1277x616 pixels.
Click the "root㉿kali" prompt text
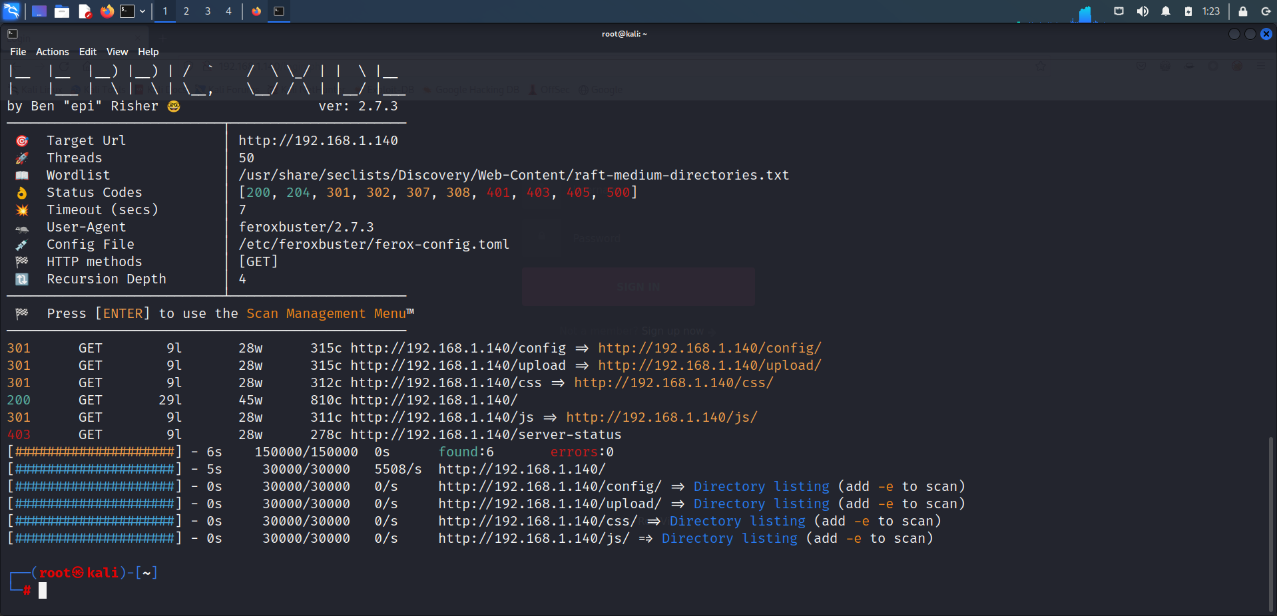pos(79,573)
